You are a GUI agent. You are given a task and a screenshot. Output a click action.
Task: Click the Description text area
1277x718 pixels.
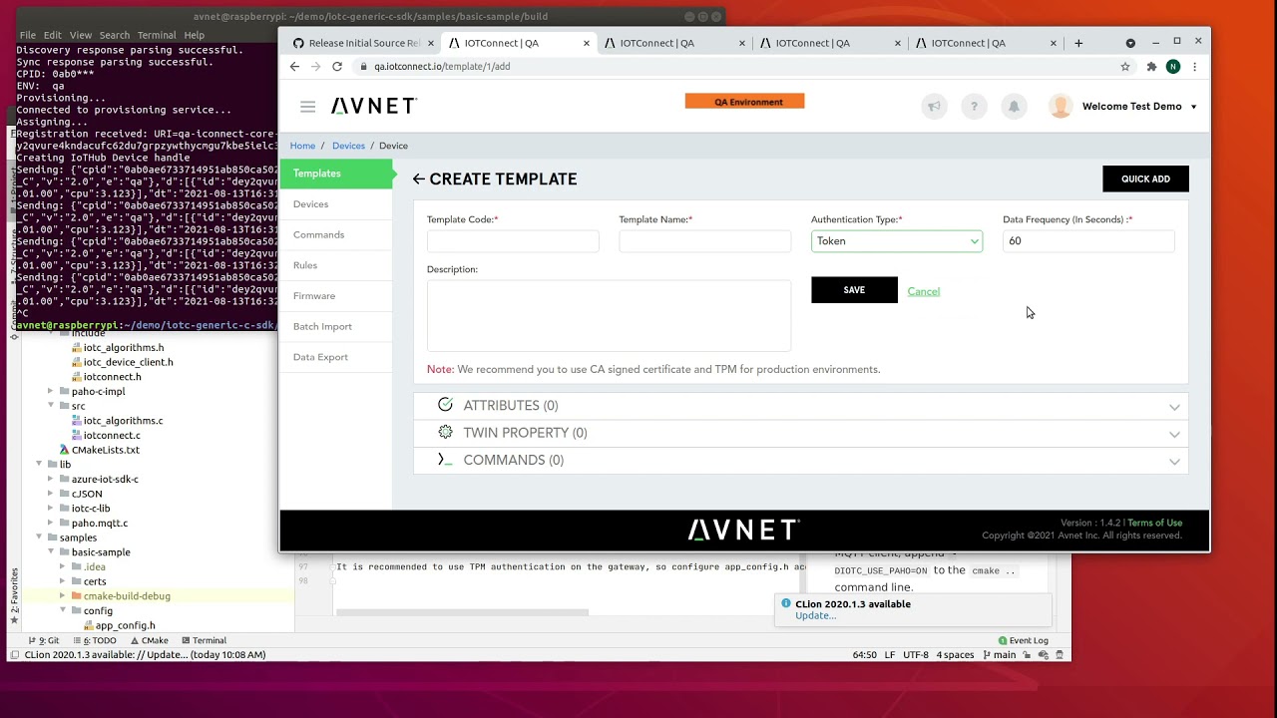point(609,315)
